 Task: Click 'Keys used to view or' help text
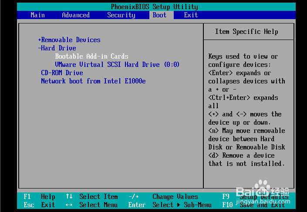tap(243, 56)
